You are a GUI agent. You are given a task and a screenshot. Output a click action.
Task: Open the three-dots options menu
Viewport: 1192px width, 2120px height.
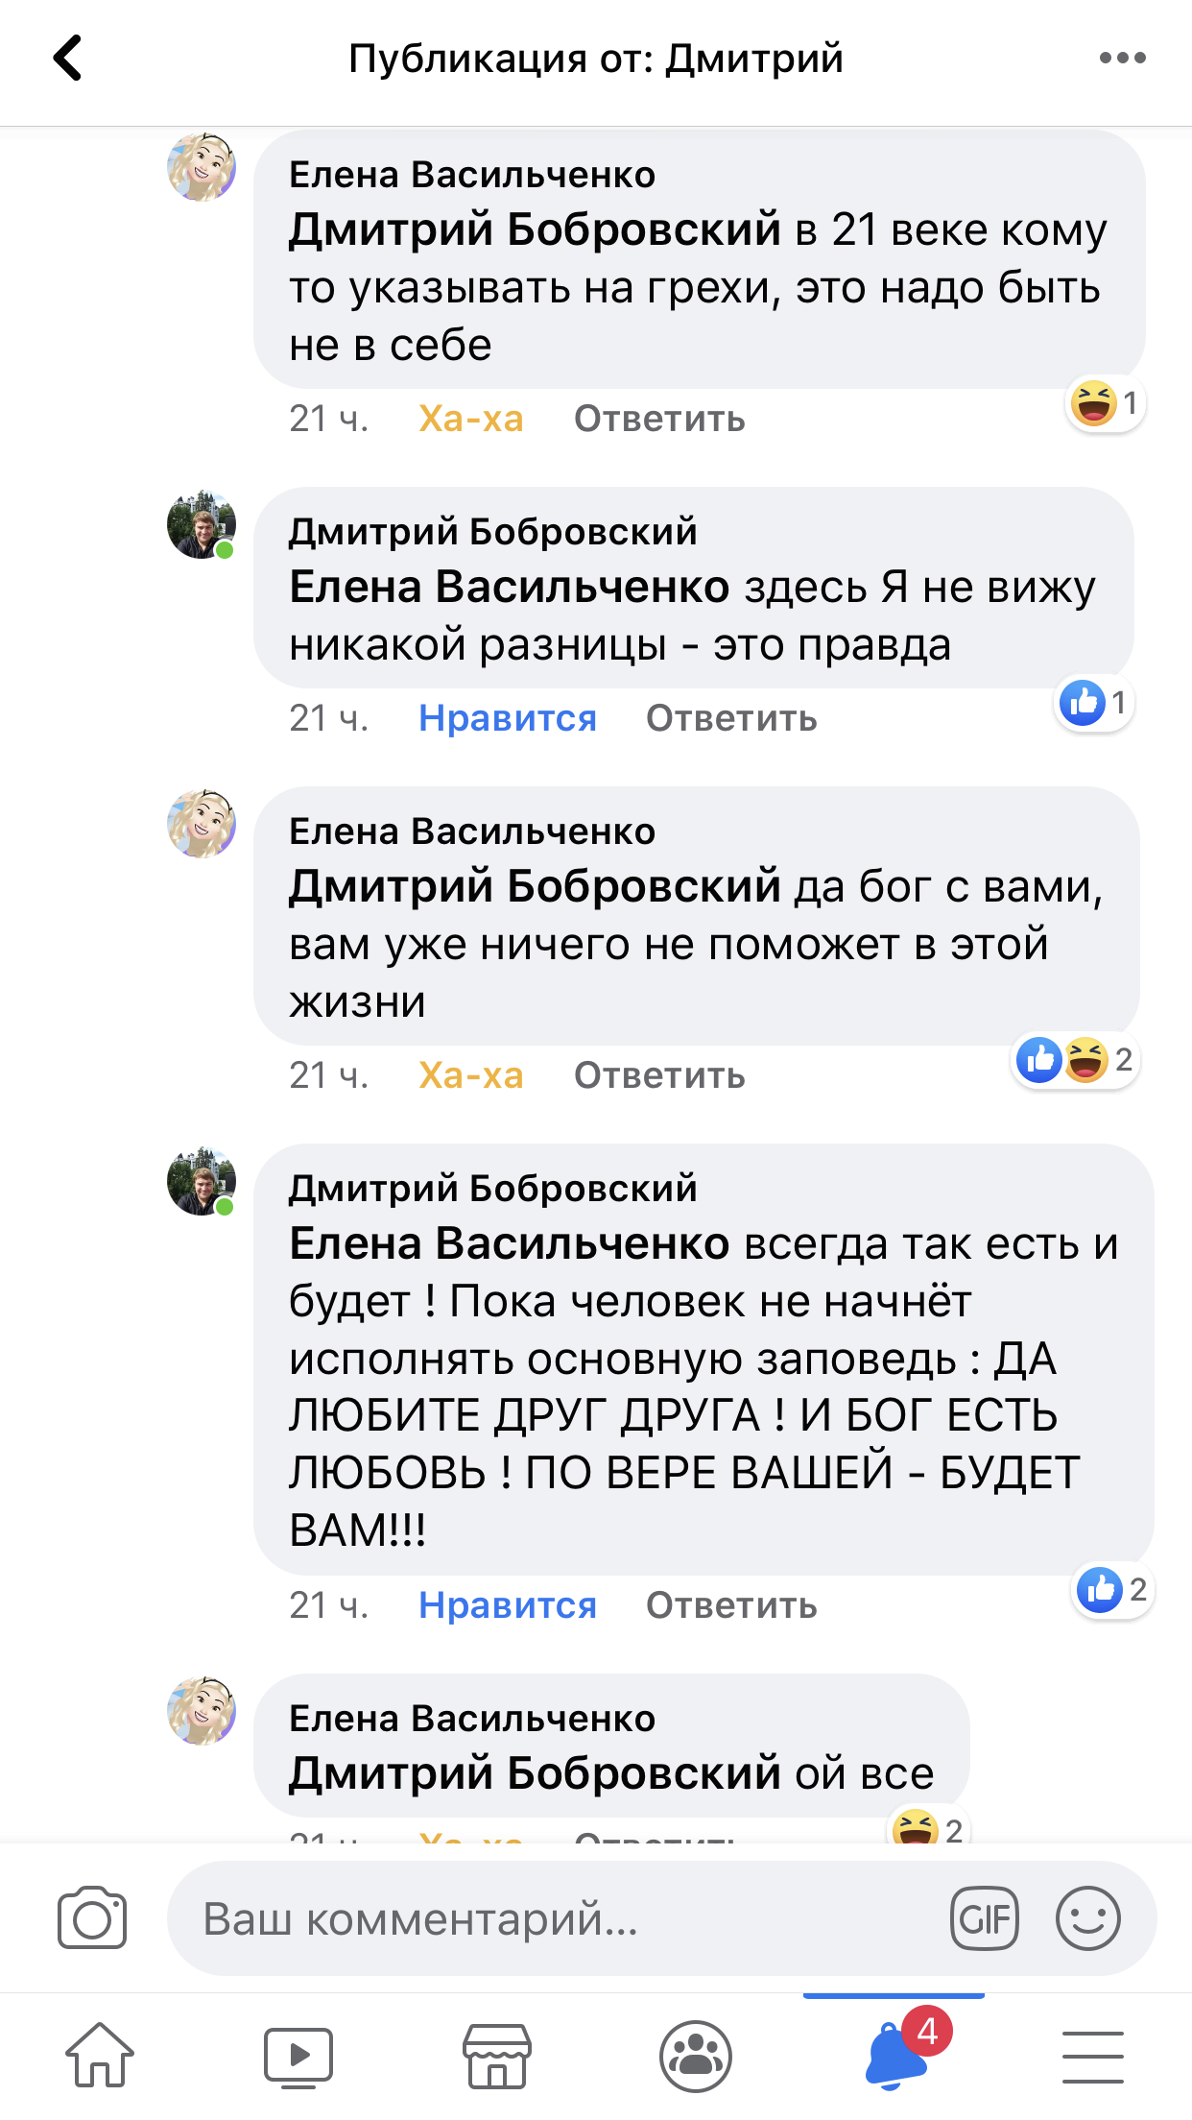coord(1122,59)
